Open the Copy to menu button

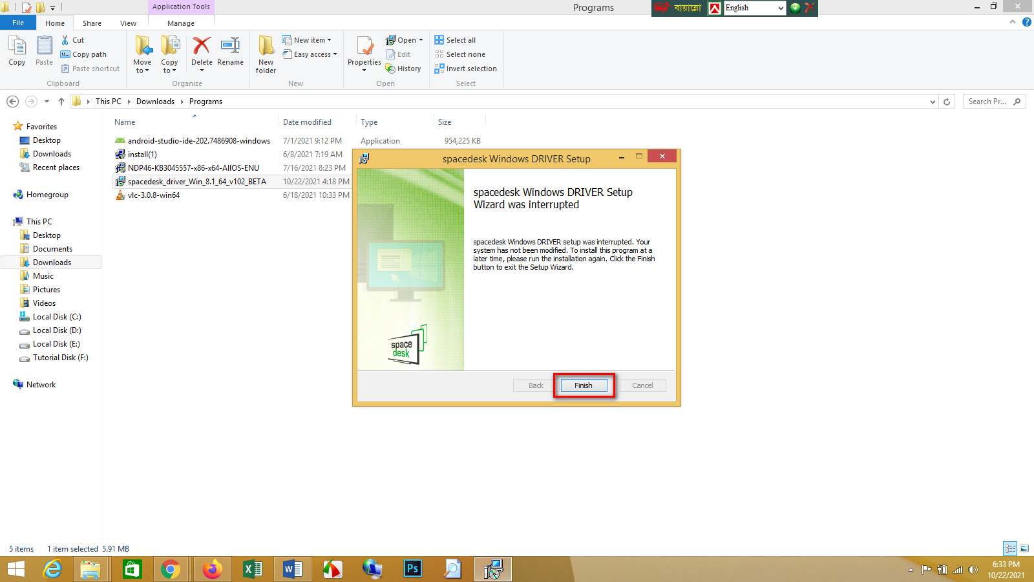tap(169, 55)
